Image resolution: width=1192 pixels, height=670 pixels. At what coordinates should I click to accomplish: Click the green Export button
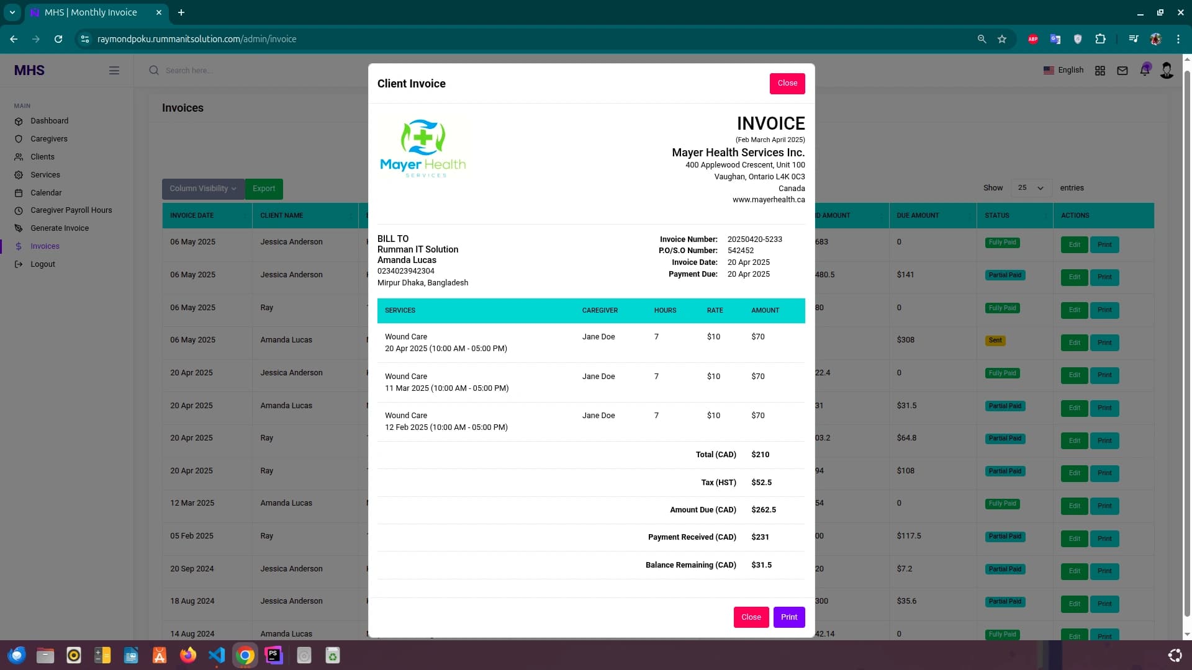[x=264, y=189]
